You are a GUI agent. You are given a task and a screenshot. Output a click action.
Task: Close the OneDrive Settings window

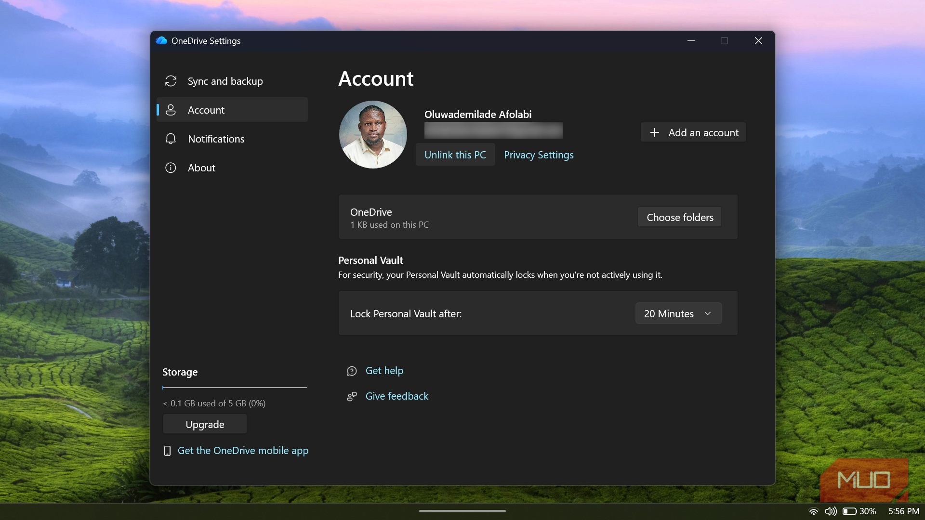[x=758, y=41]
